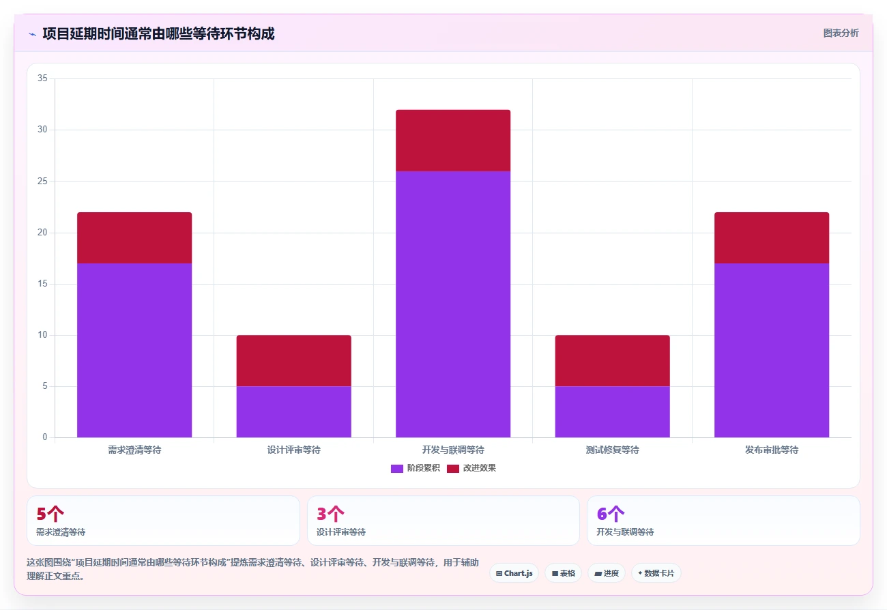Viewport: 887px width, 610px height.
Task: Click the y-axis value 20
Action: click(x=42, y=233)
